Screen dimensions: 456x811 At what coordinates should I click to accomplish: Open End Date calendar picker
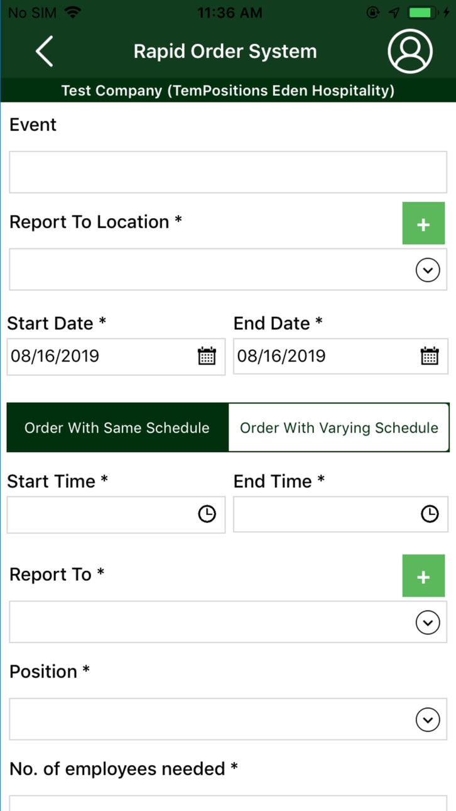(x=430, y=356)
